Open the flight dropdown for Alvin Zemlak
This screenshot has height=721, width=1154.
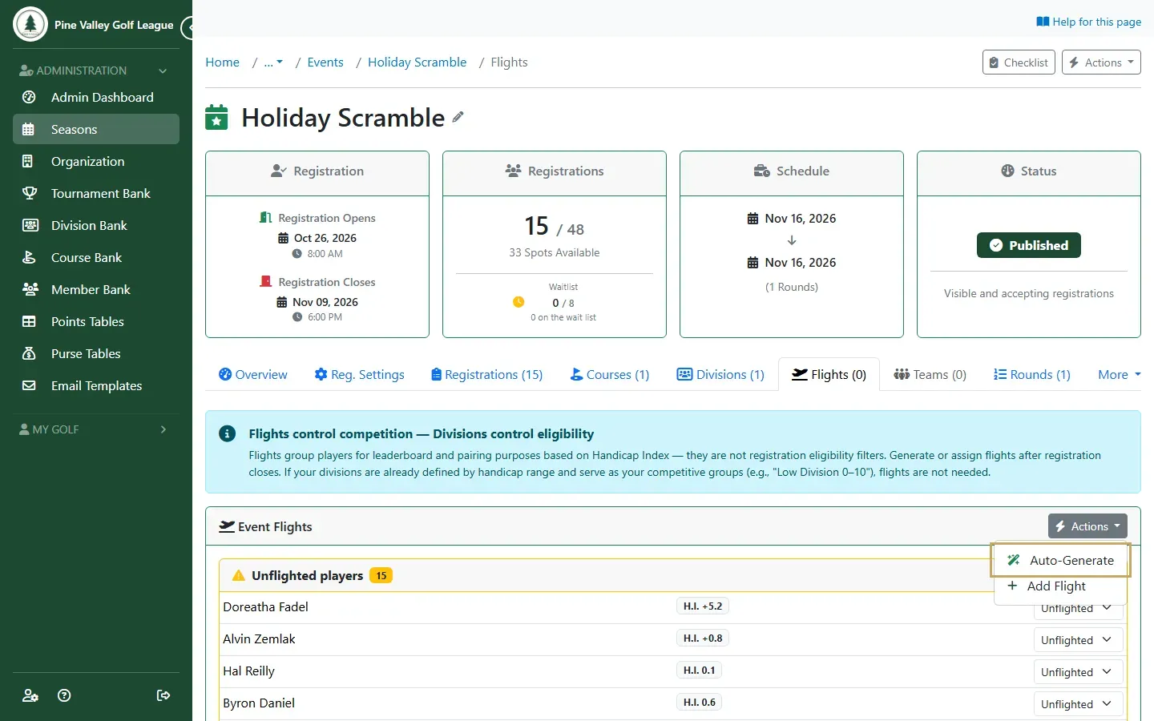1077,640
